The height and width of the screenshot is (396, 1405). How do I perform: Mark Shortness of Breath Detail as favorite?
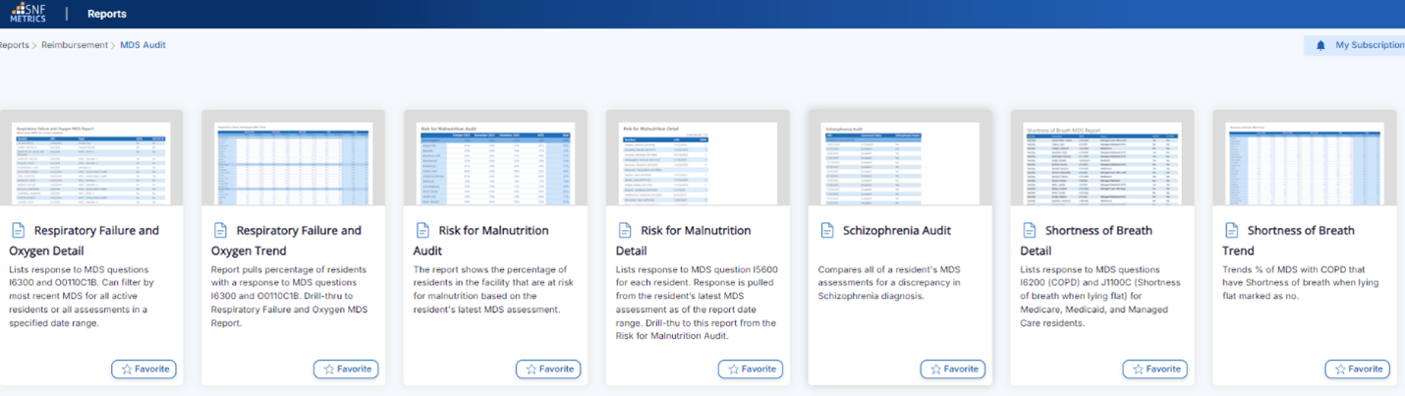click(1154, 369)
